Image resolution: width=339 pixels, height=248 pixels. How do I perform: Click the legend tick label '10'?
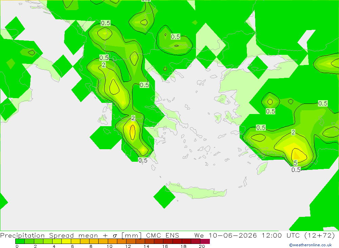click(x=109, y=246)
